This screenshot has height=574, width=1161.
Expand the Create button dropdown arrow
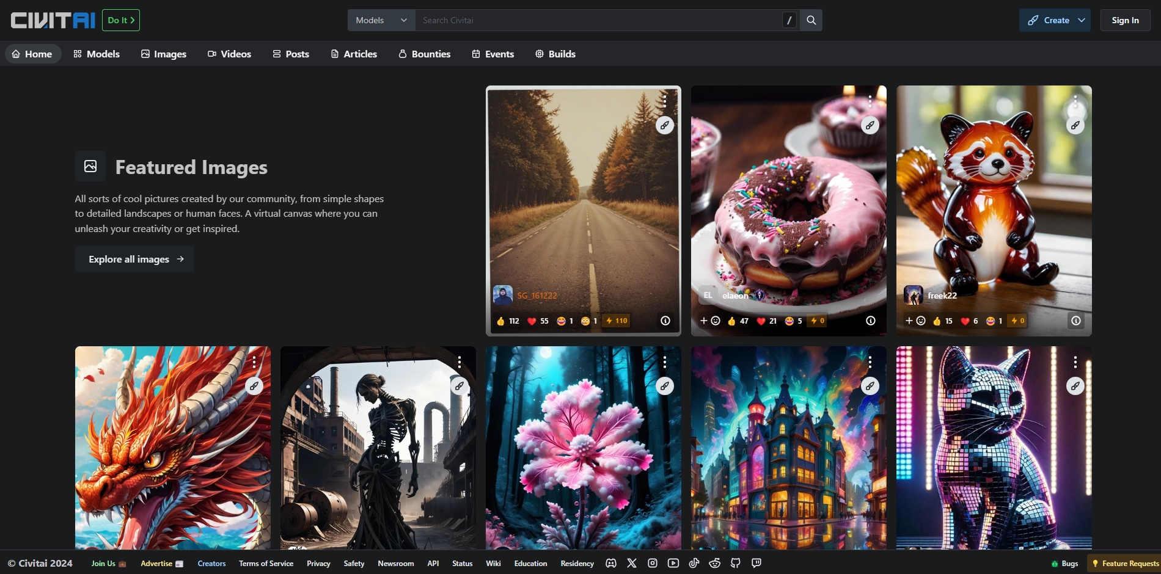1082,20
